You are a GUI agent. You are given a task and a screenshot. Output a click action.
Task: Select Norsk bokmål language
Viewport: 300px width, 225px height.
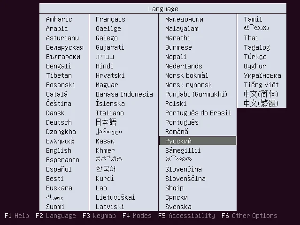[186, 75]
